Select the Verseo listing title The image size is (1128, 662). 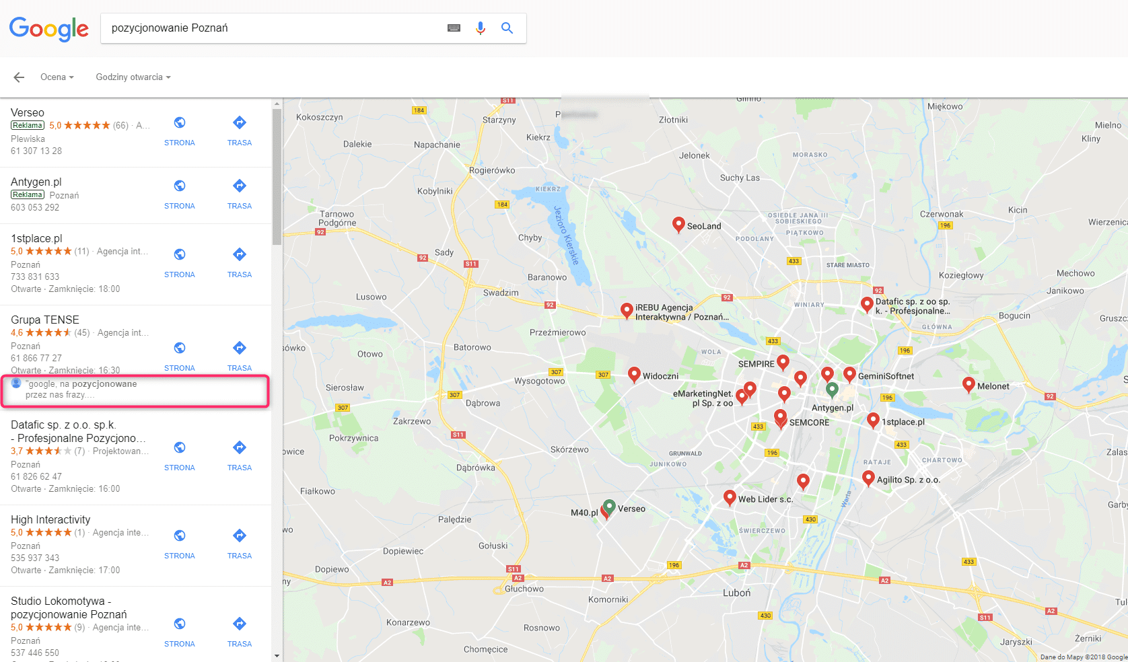click(x=28, y=113)
